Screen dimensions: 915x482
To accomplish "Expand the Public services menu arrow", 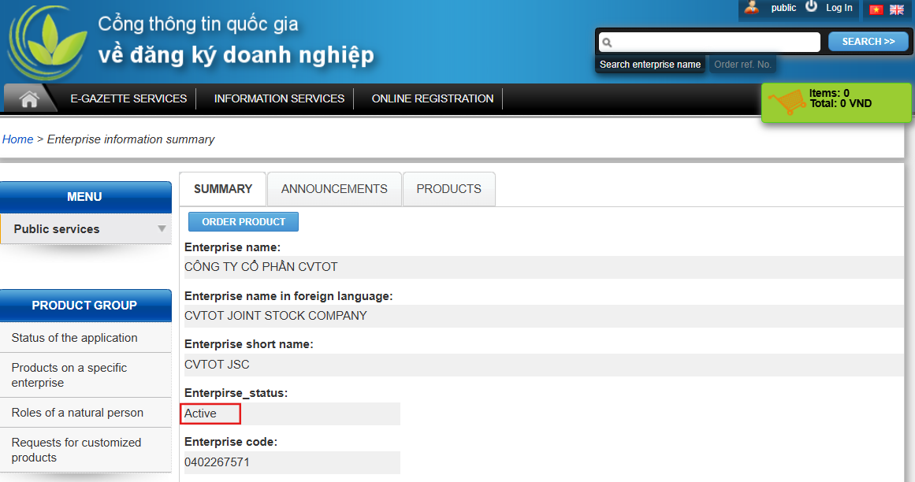I will 162,229.
